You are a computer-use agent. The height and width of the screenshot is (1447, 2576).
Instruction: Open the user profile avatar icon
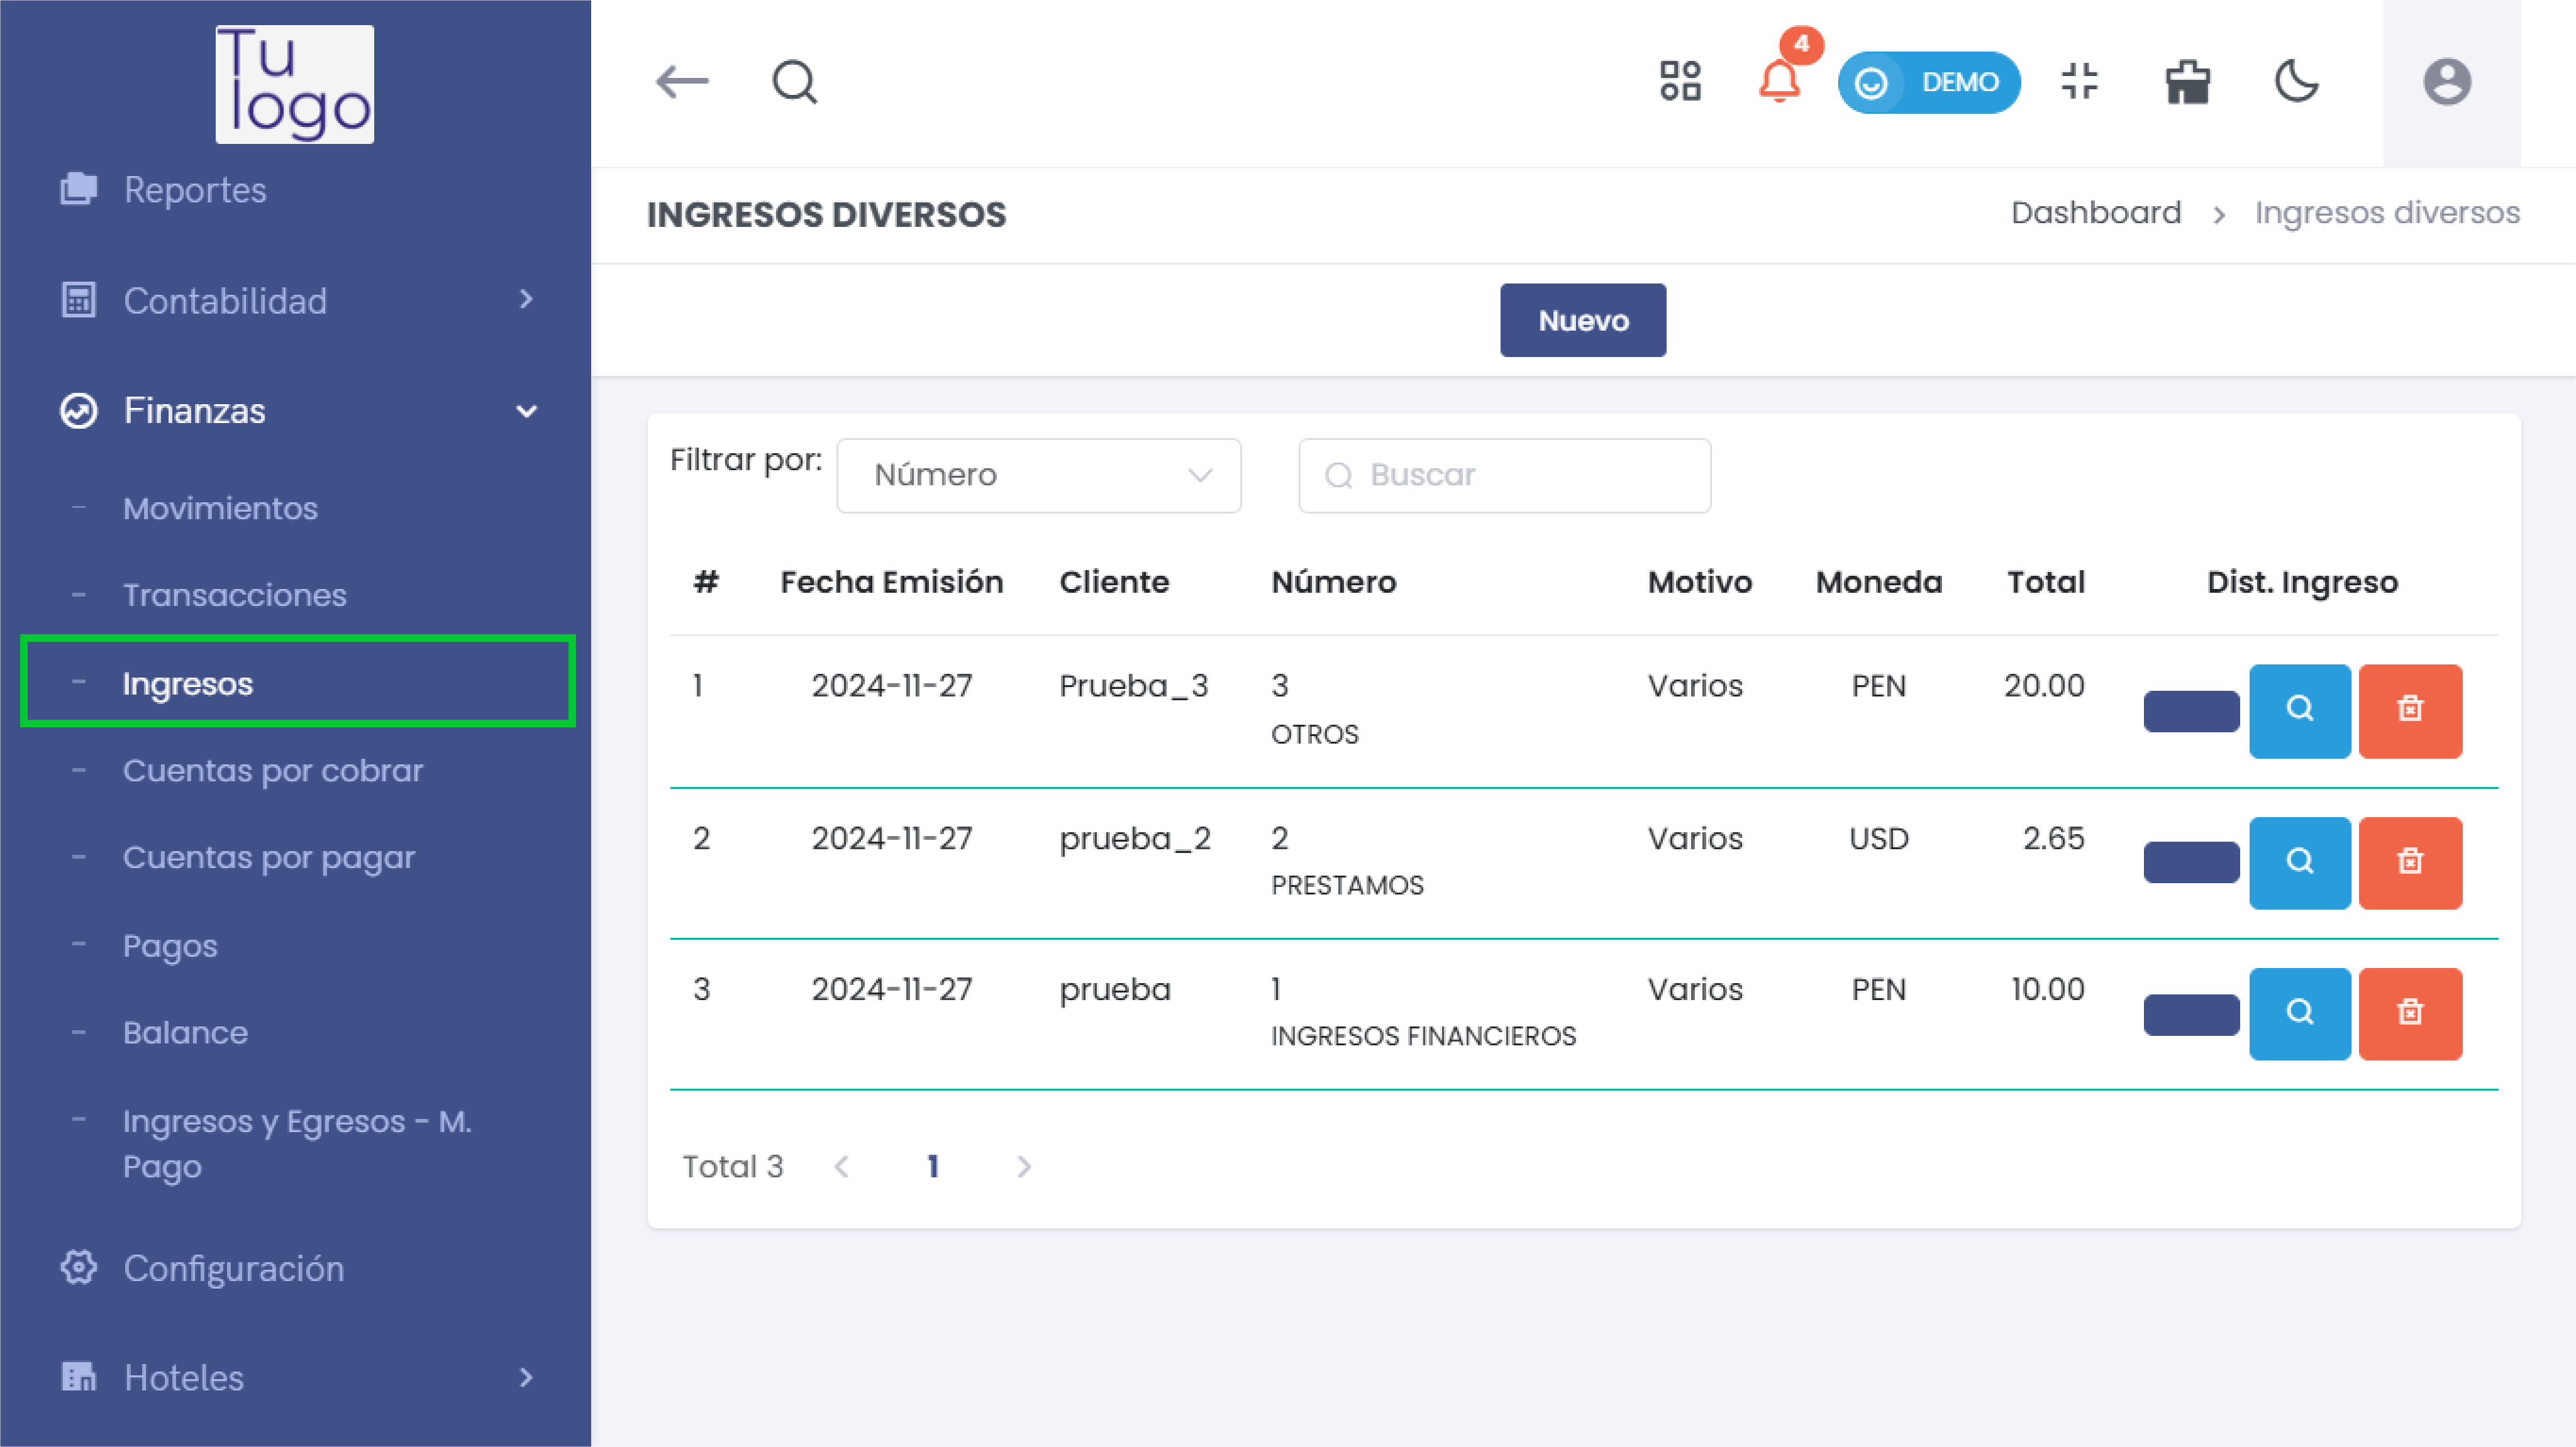(2446, 82)
